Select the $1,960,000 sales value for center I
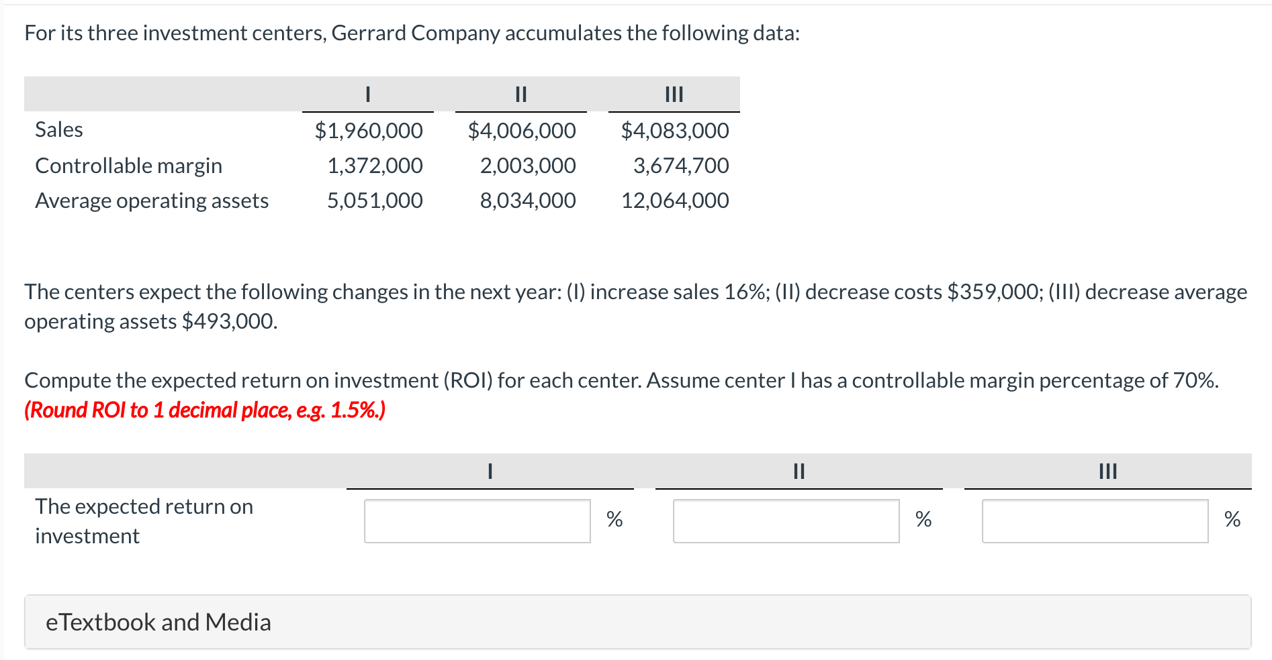 click(368, 130)
